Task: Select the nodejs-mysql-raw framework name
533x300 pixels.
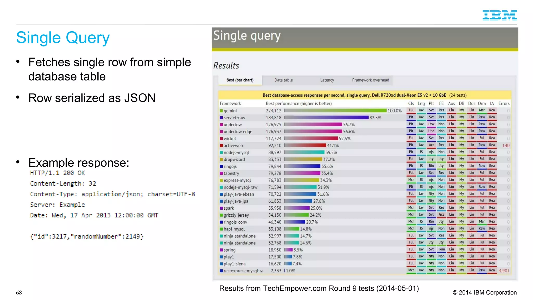Action: (240, 187)
